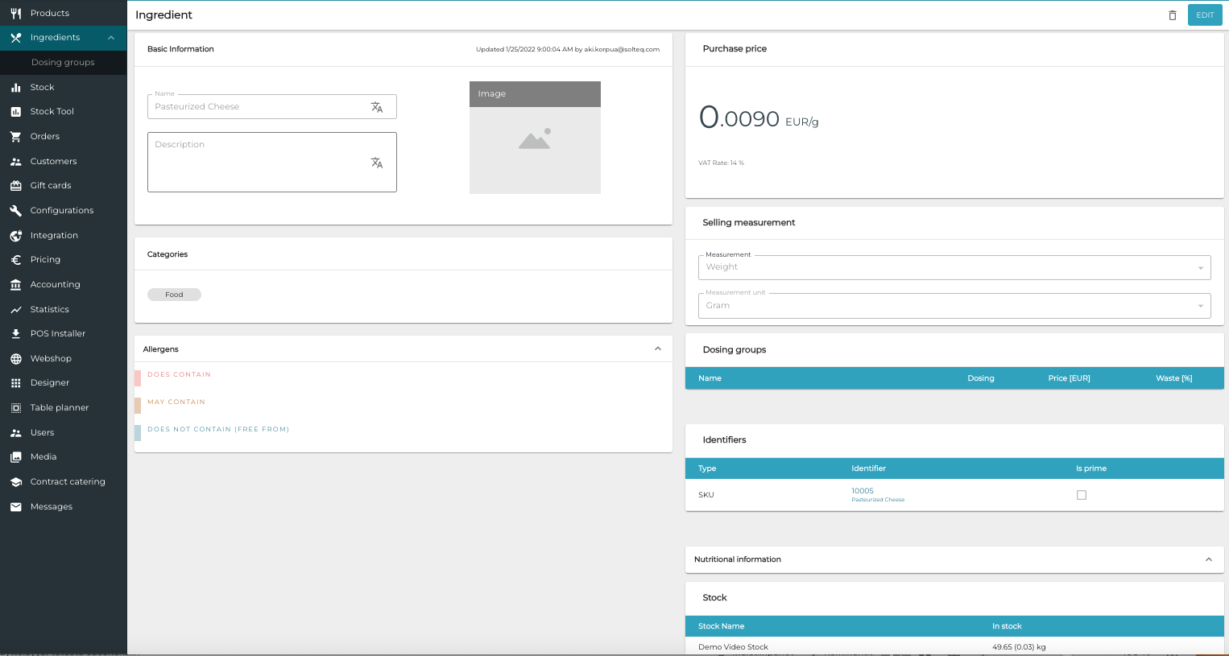The height and width of the screenshot is (656, 1229).
Task: Click the Messages envelope icon
Action: (15, 506)
